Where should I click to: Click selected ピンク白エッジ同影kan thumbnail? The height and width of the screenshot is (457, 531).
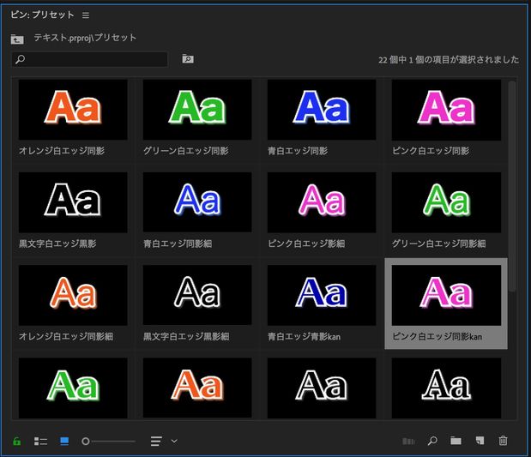point(446,295)
